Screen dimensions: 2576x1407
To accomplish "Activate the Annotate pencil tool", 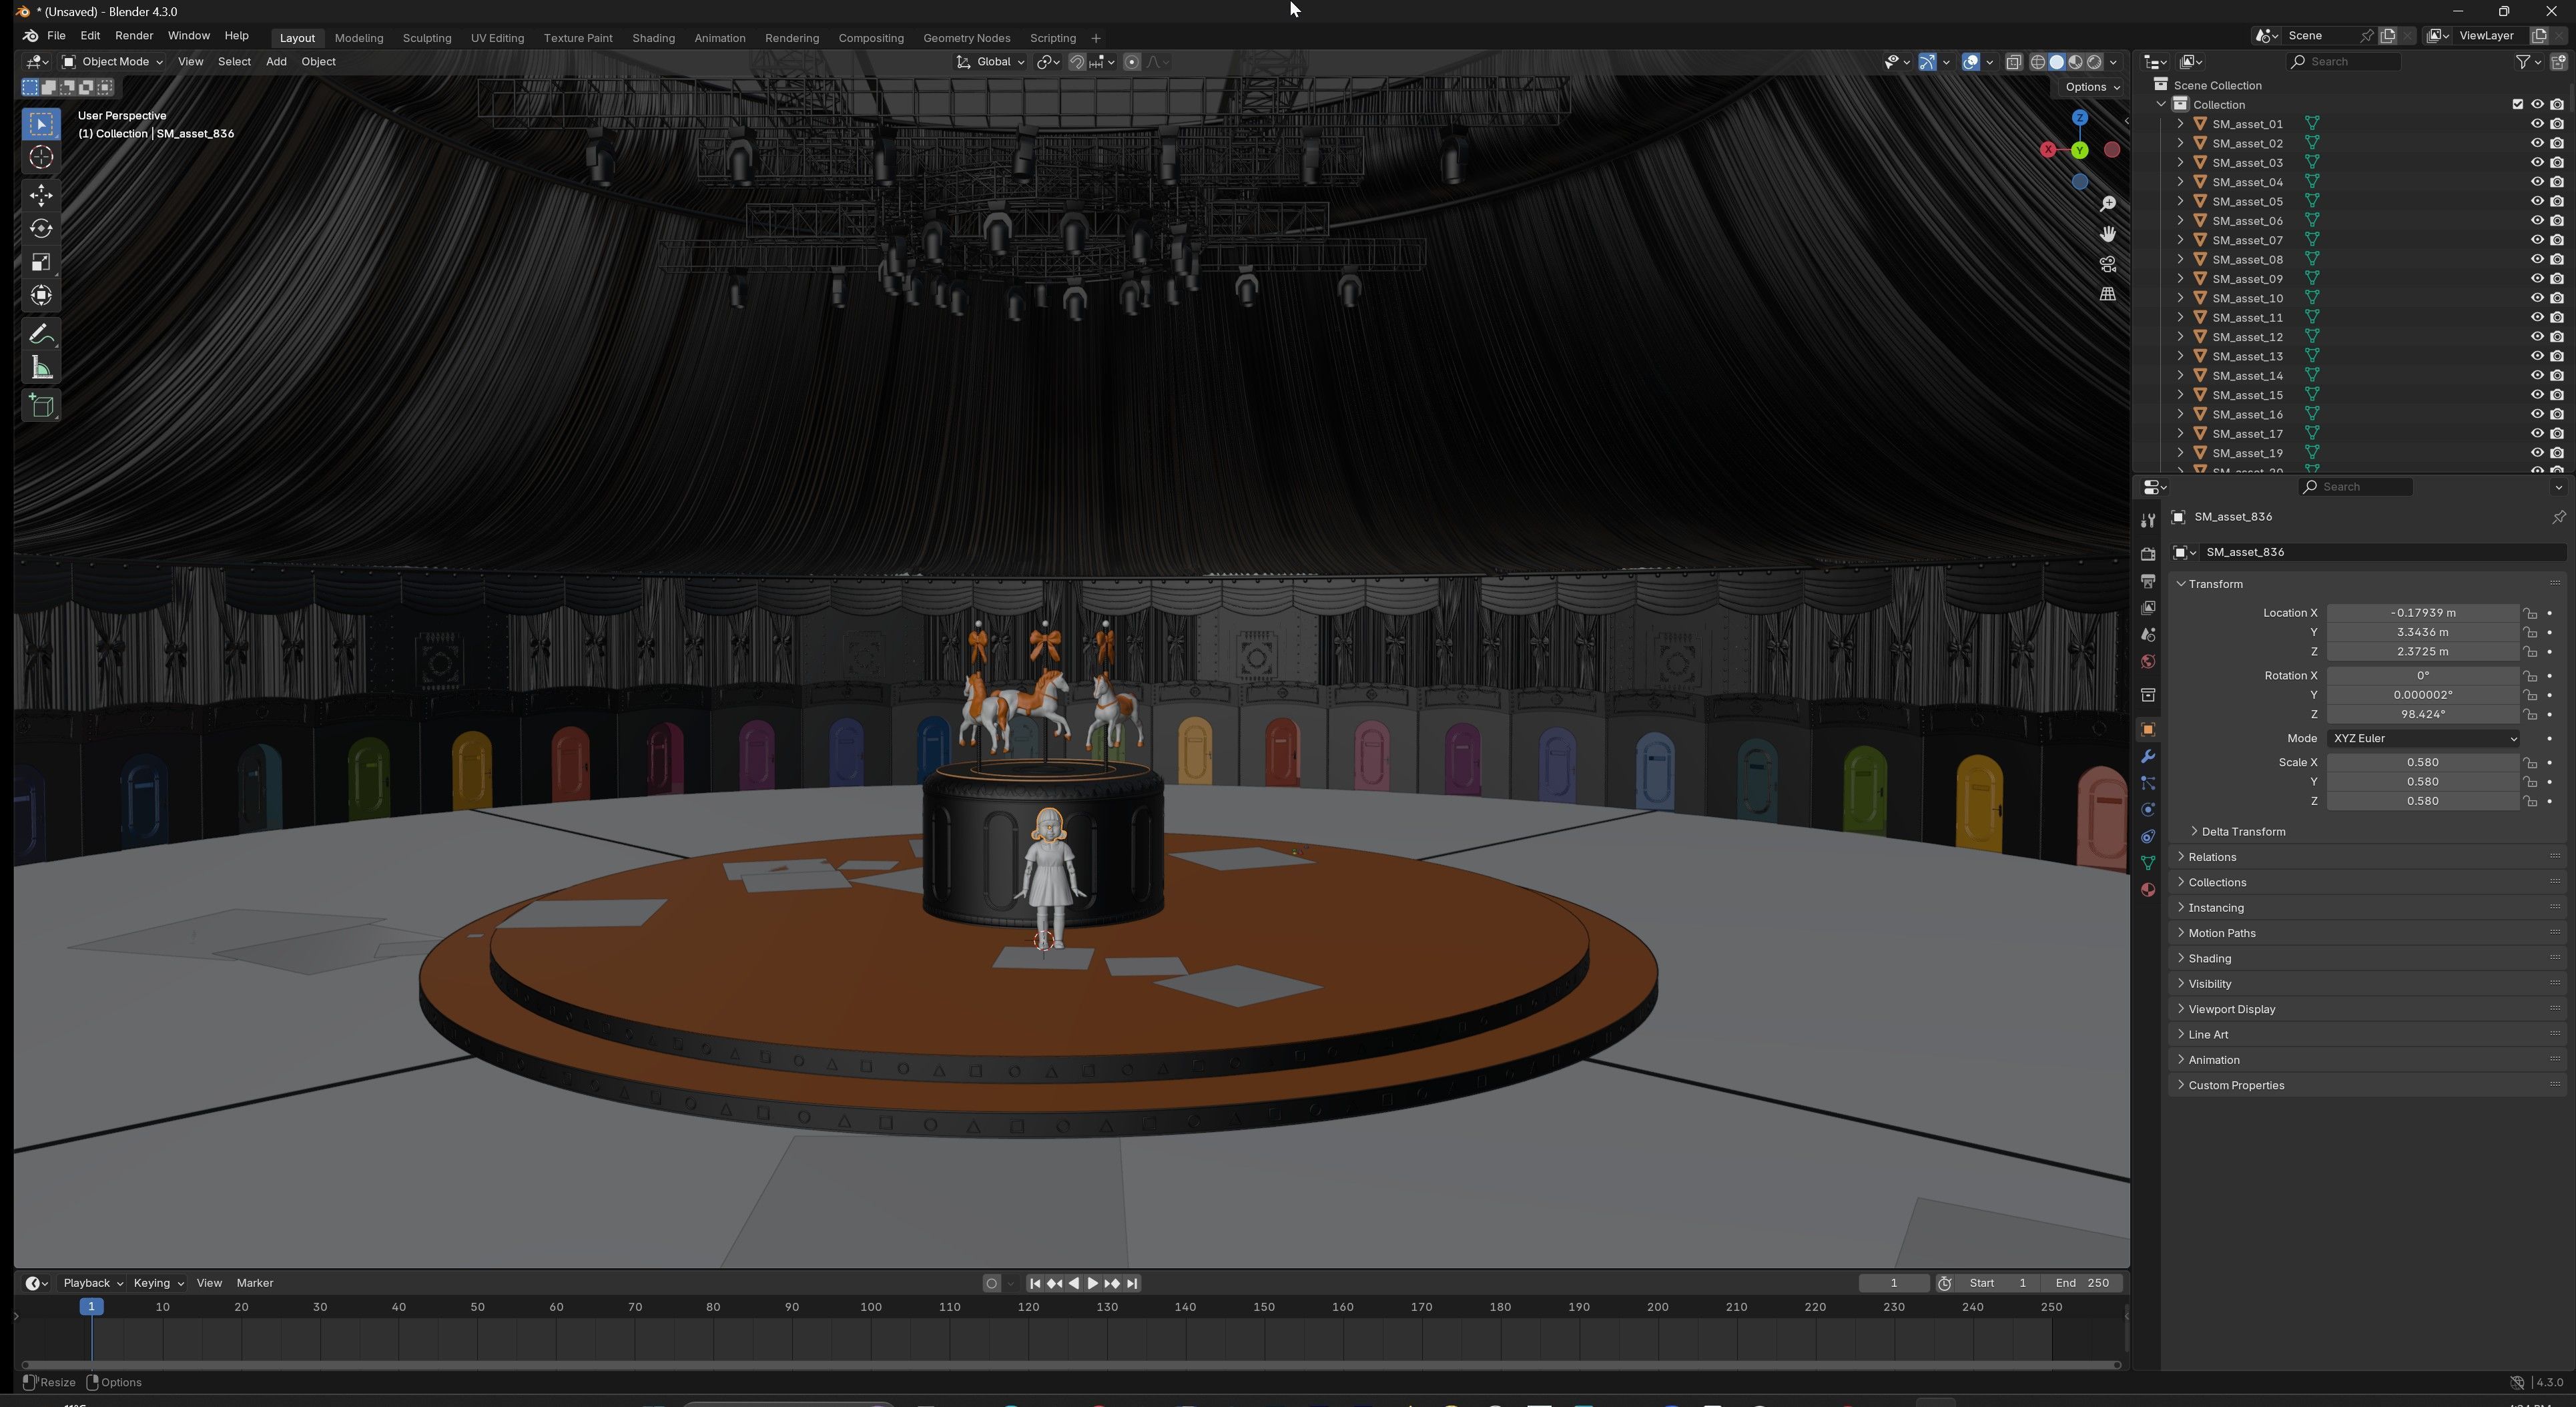I will [41, 334].
